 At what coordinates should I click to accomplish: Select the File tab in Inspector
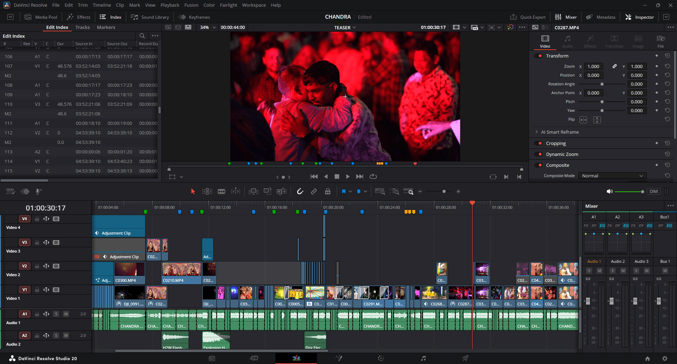tap(660, 41)
